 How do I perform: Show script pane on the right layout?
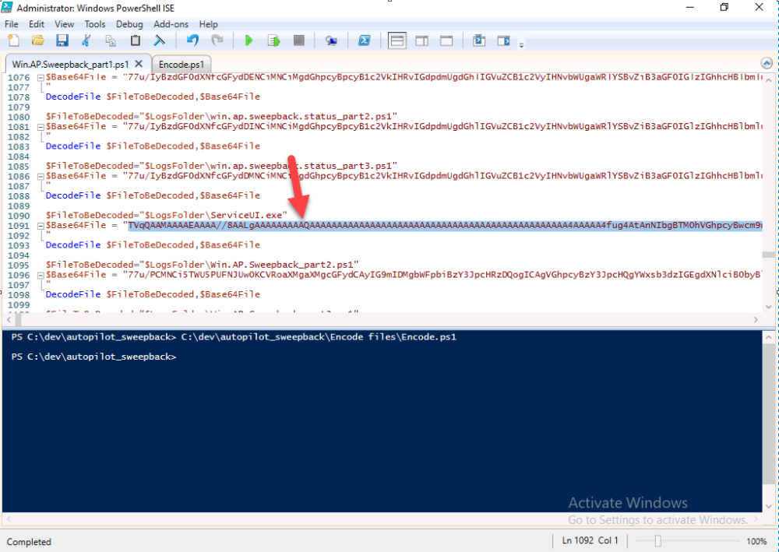pos(421,40)
